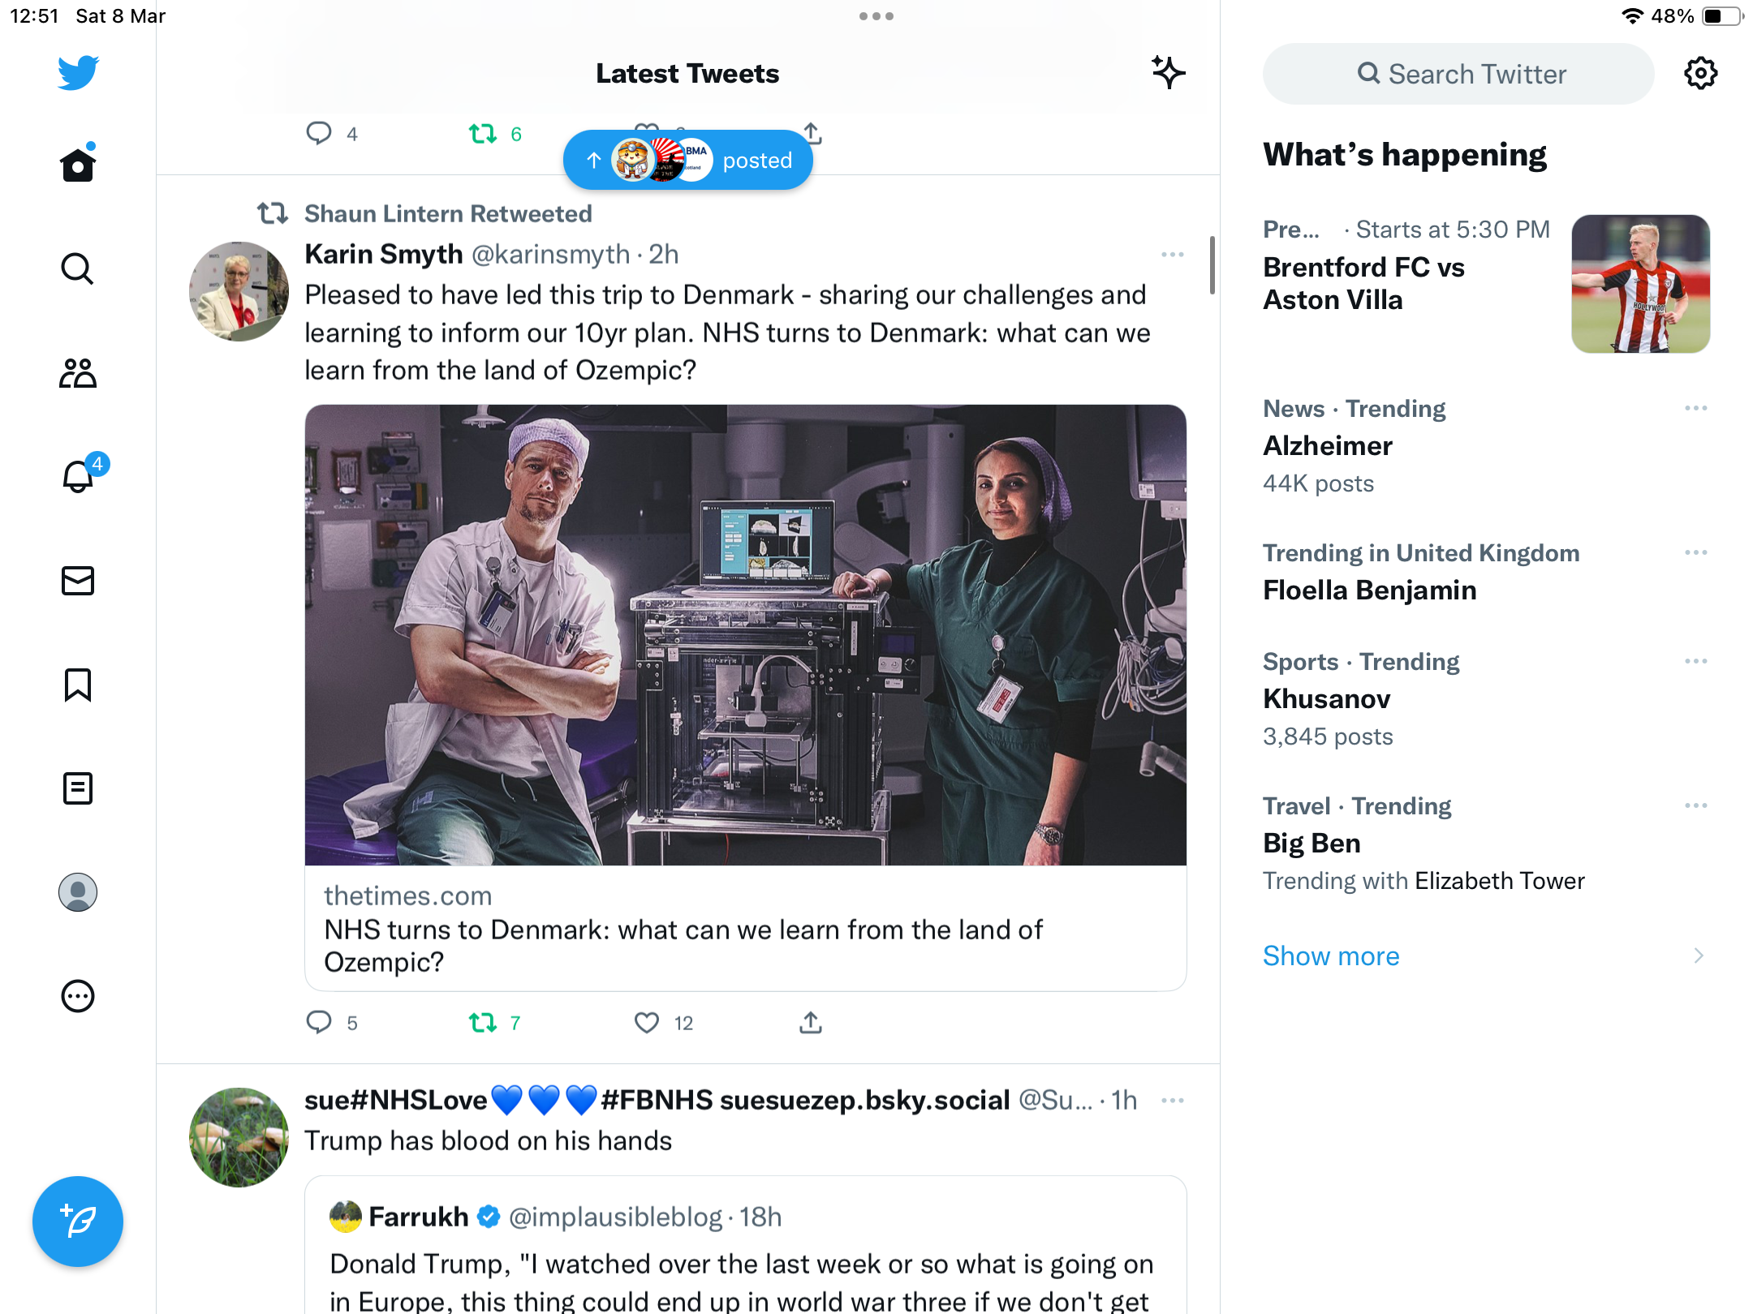Image resolution: width=1753 pixels, height=1314 pixels.
Task: Open the Brentford player thumbnail
Action: [1640, 284]
